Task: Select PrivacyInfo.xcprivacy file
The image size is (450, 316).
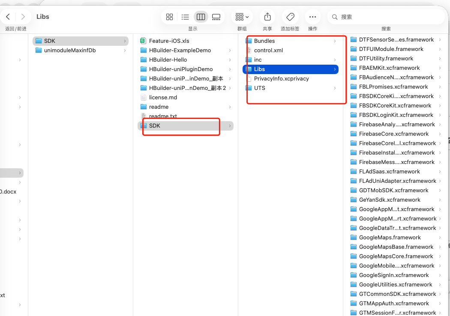Action: coord(281,79)
